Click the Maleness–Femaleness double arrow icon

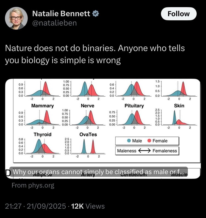(144, 150)
